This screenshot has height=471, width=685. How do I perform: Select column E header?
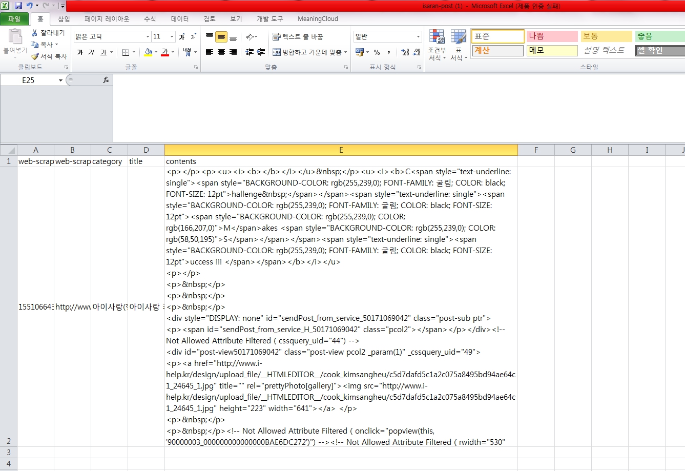[x=341, y=150]
